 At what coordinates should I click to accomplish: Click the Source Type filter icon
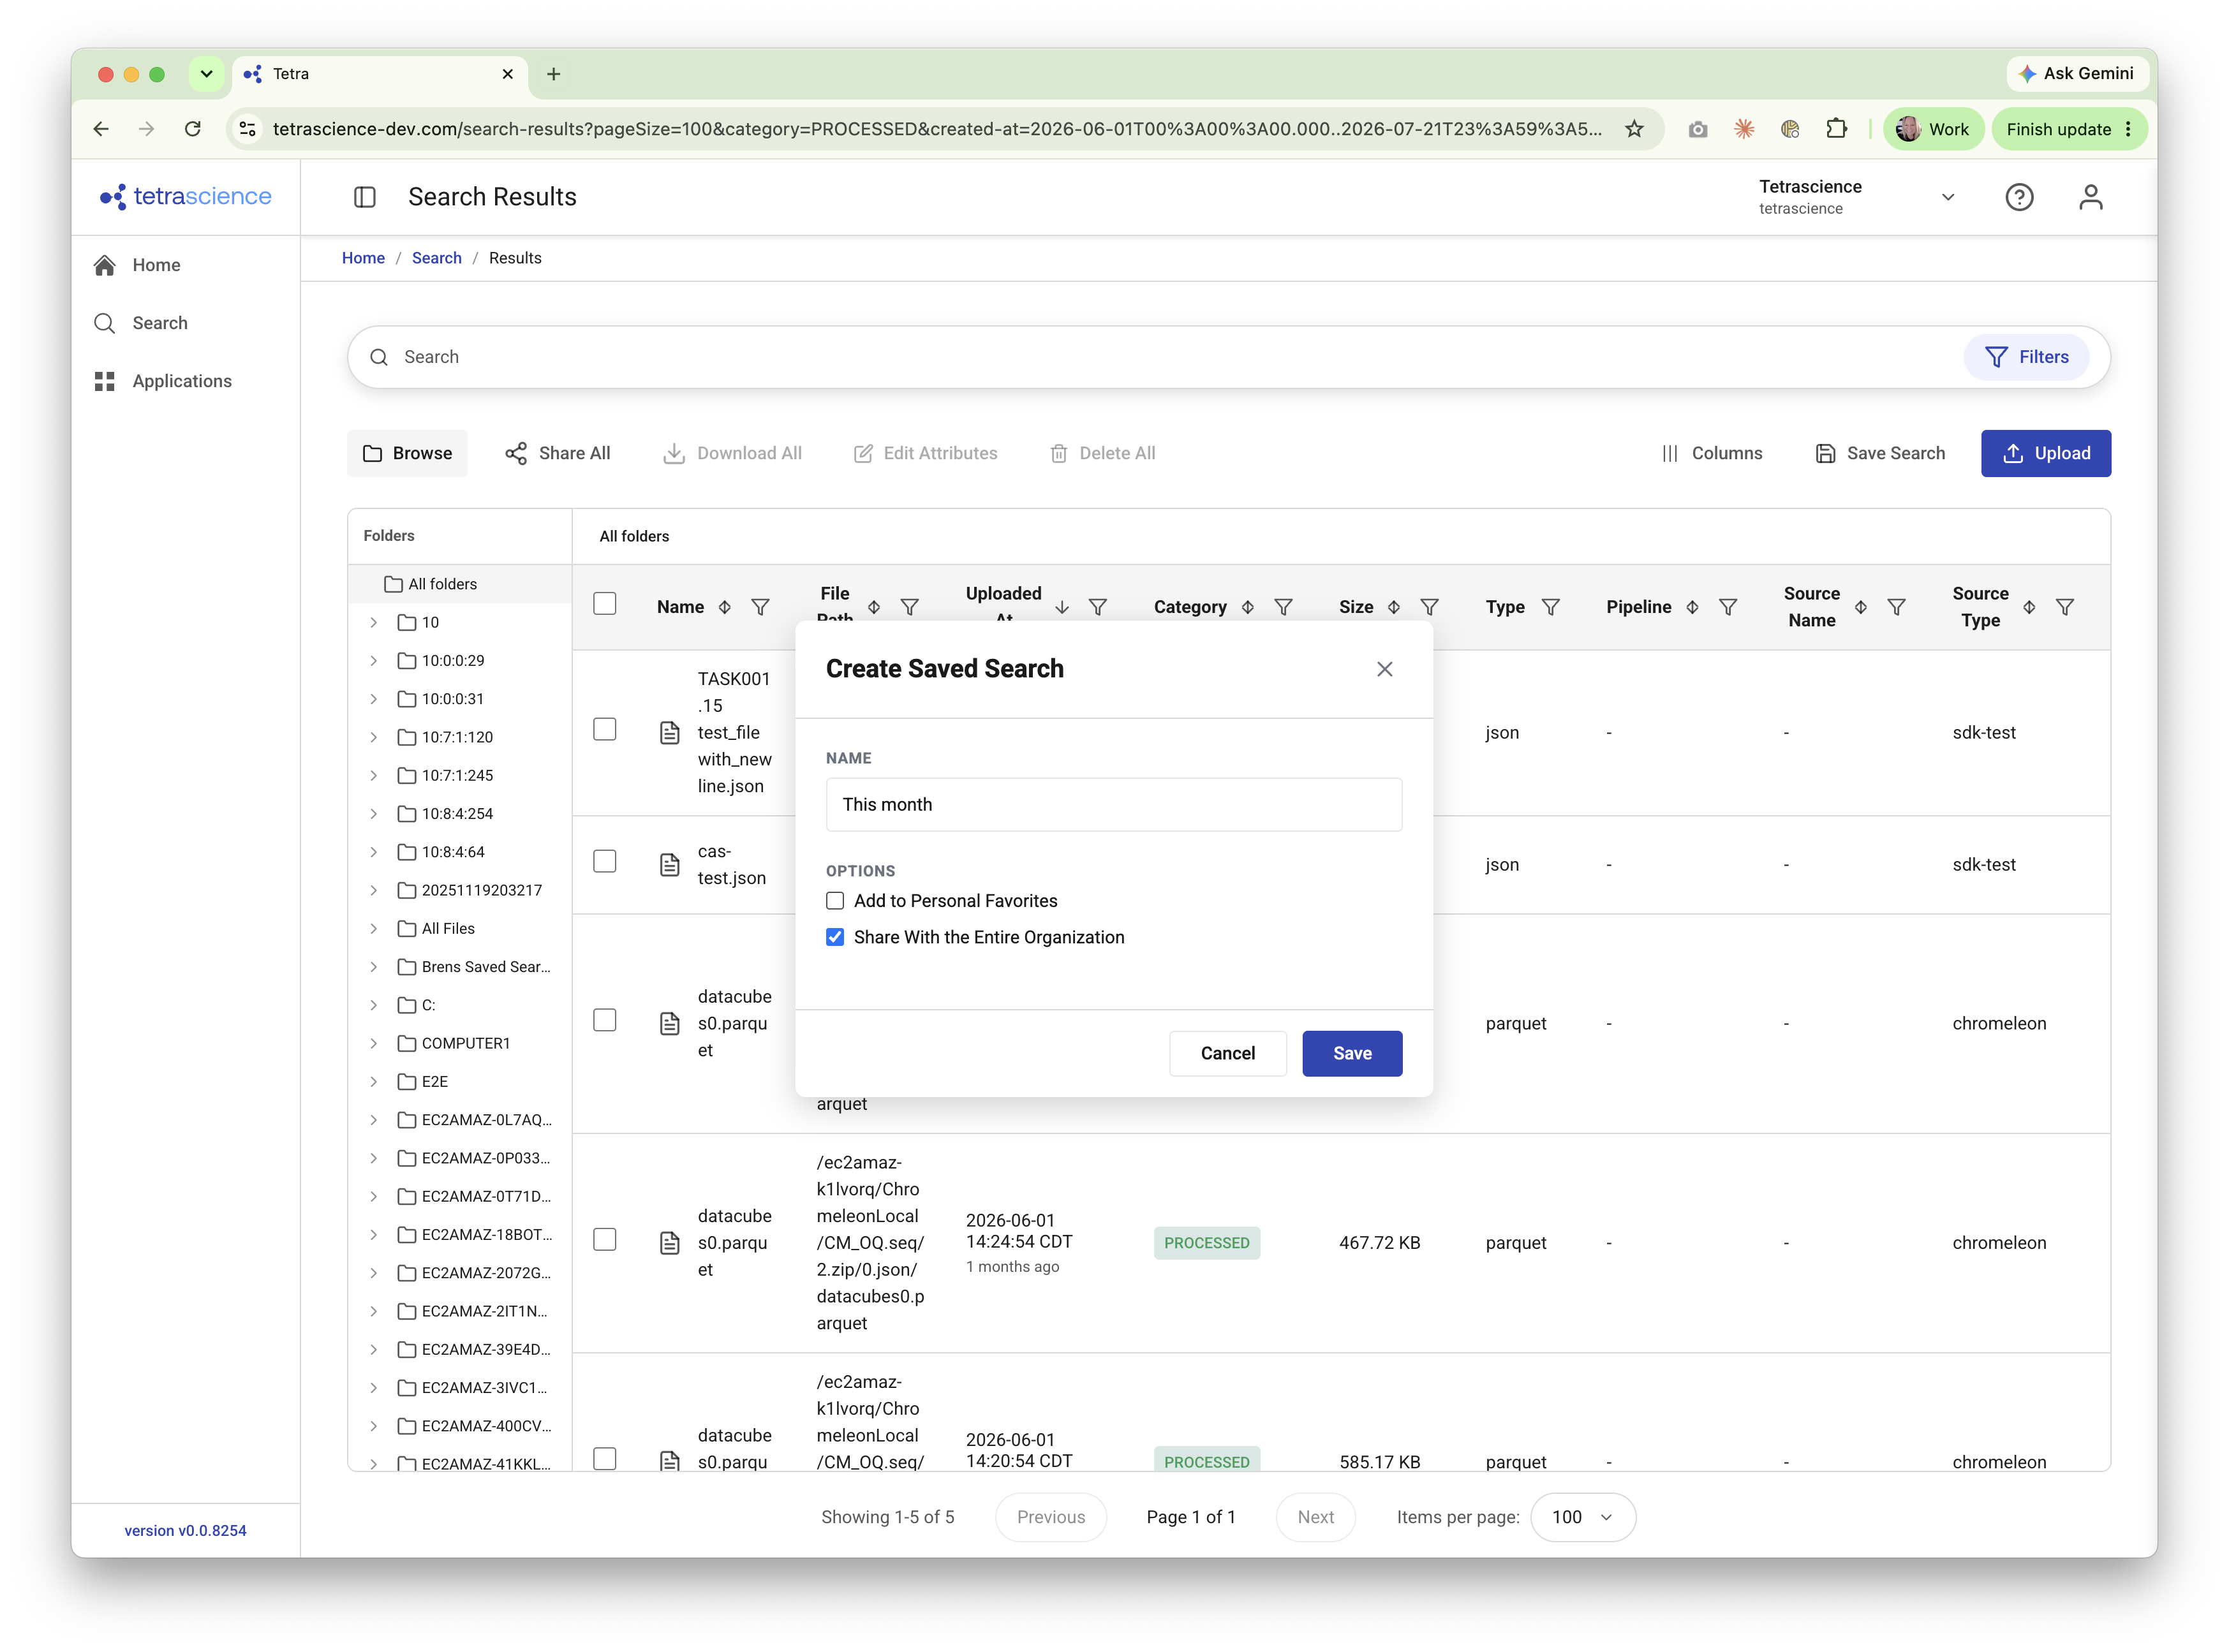(2065, 607)
